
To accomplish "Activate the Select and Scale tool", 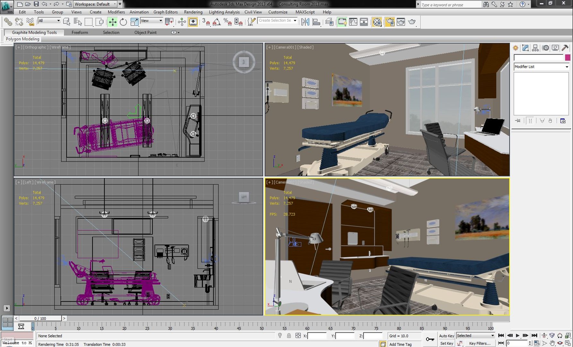I will coord(134,22).
